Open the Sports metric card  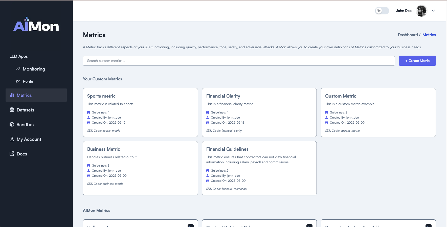coord(140,112)
